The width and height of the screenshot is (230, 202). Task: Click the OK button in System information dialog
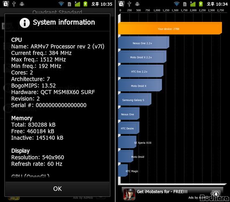tap(58, 189)
